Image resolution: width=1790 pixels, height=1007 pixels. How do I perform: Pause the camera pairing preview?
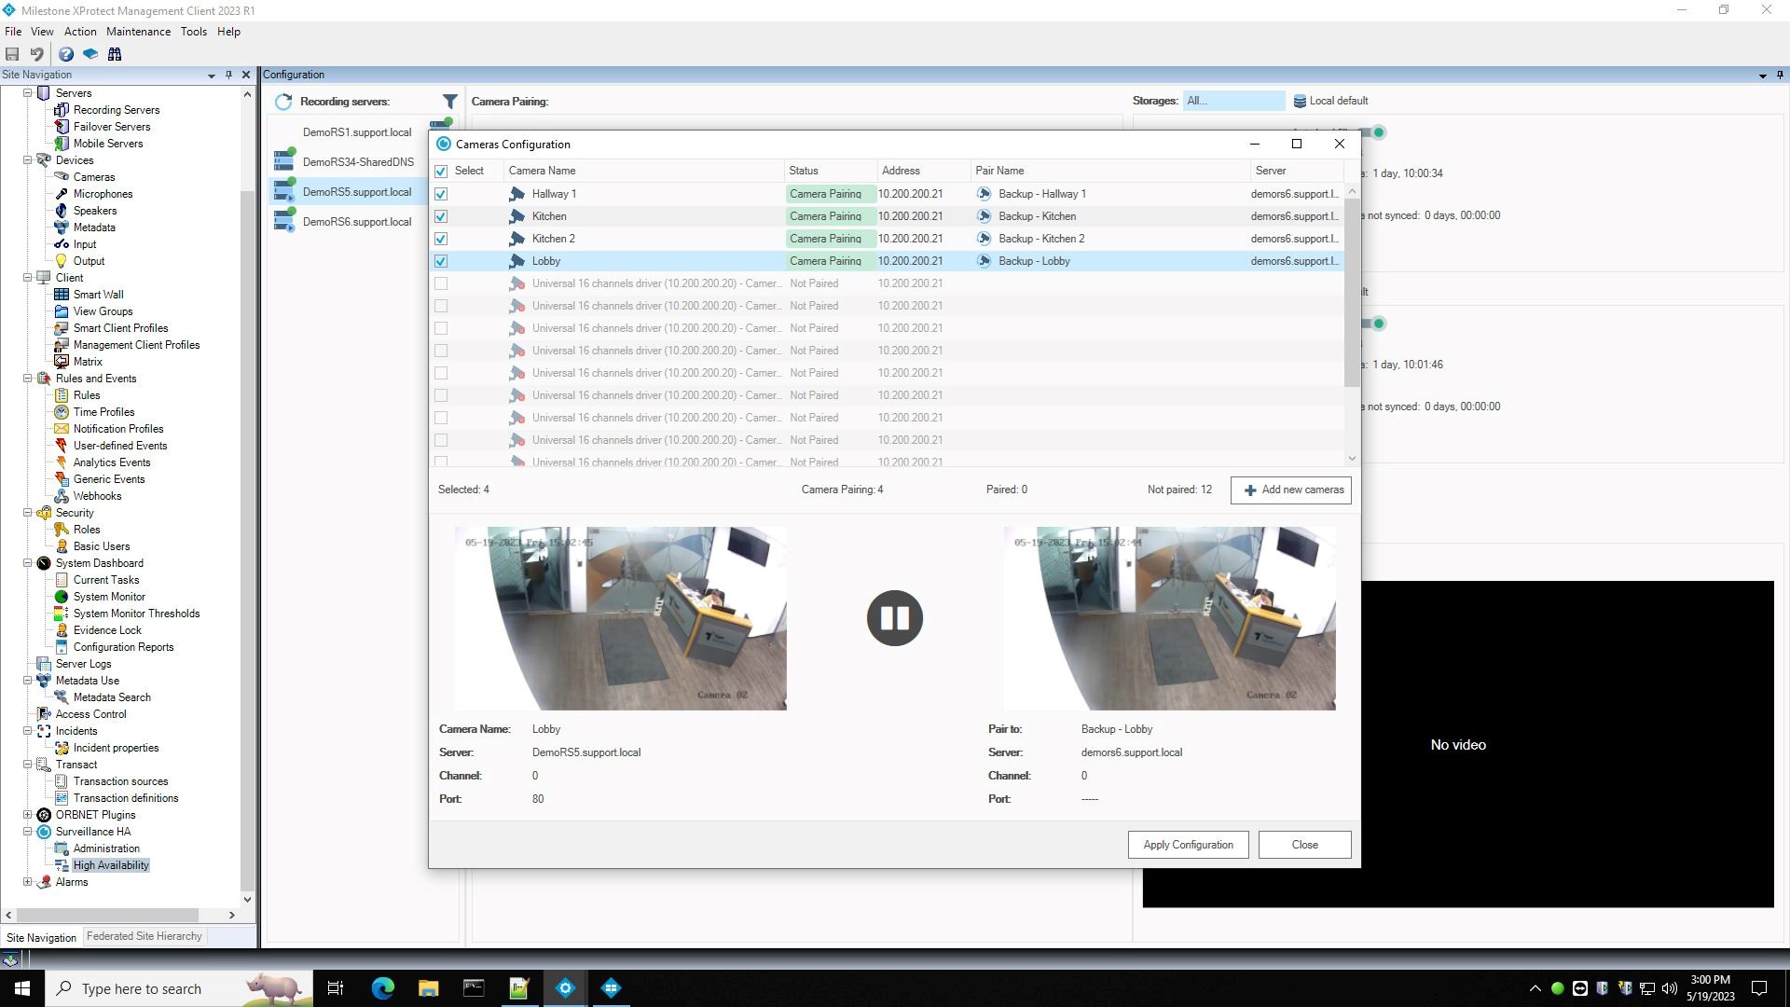[894, 618]
